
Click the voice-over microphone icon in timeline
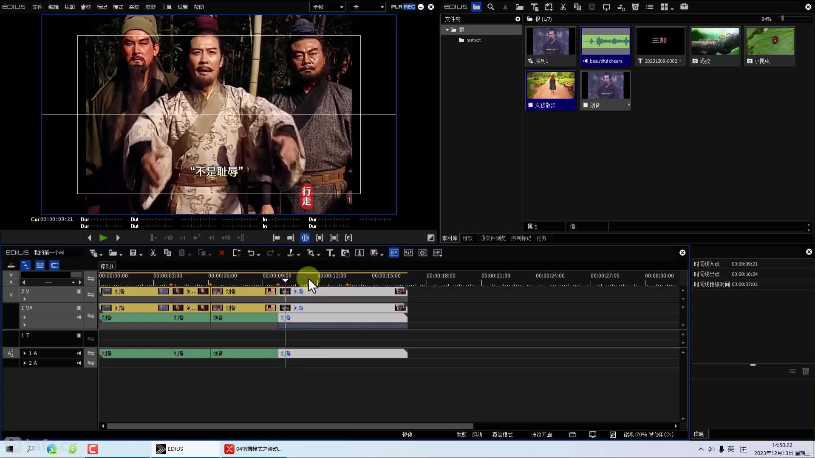[x=359, y=253]
